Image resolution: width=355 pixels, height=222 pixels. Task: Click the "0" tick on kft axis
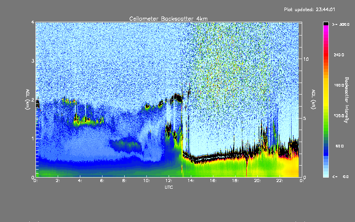click(x=305, y=177)
